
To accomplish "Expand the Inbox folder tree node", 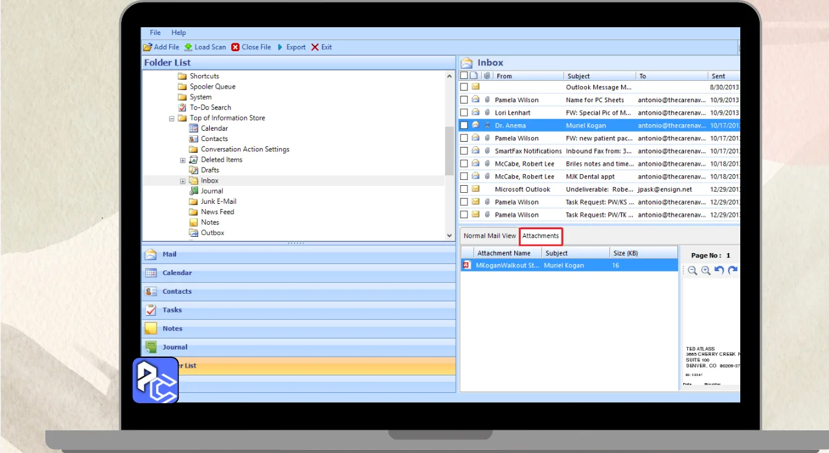I will click(x=183, y=181).
